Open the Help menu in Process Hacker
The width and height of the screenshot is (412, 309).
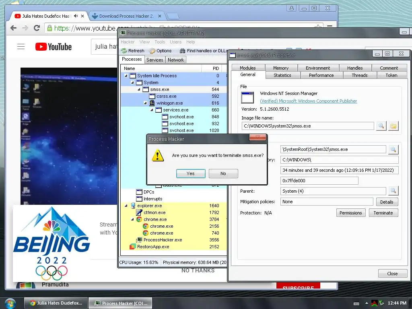190,42
